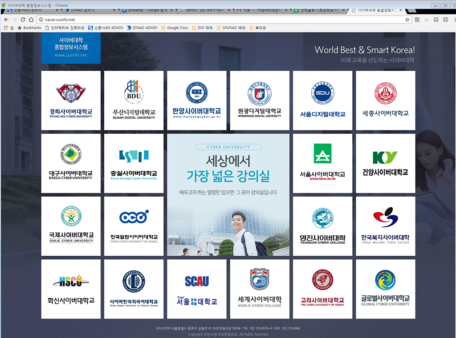Open Hanyang Cyber University tile
Screen dimensions: 456x338
(197, 101)
